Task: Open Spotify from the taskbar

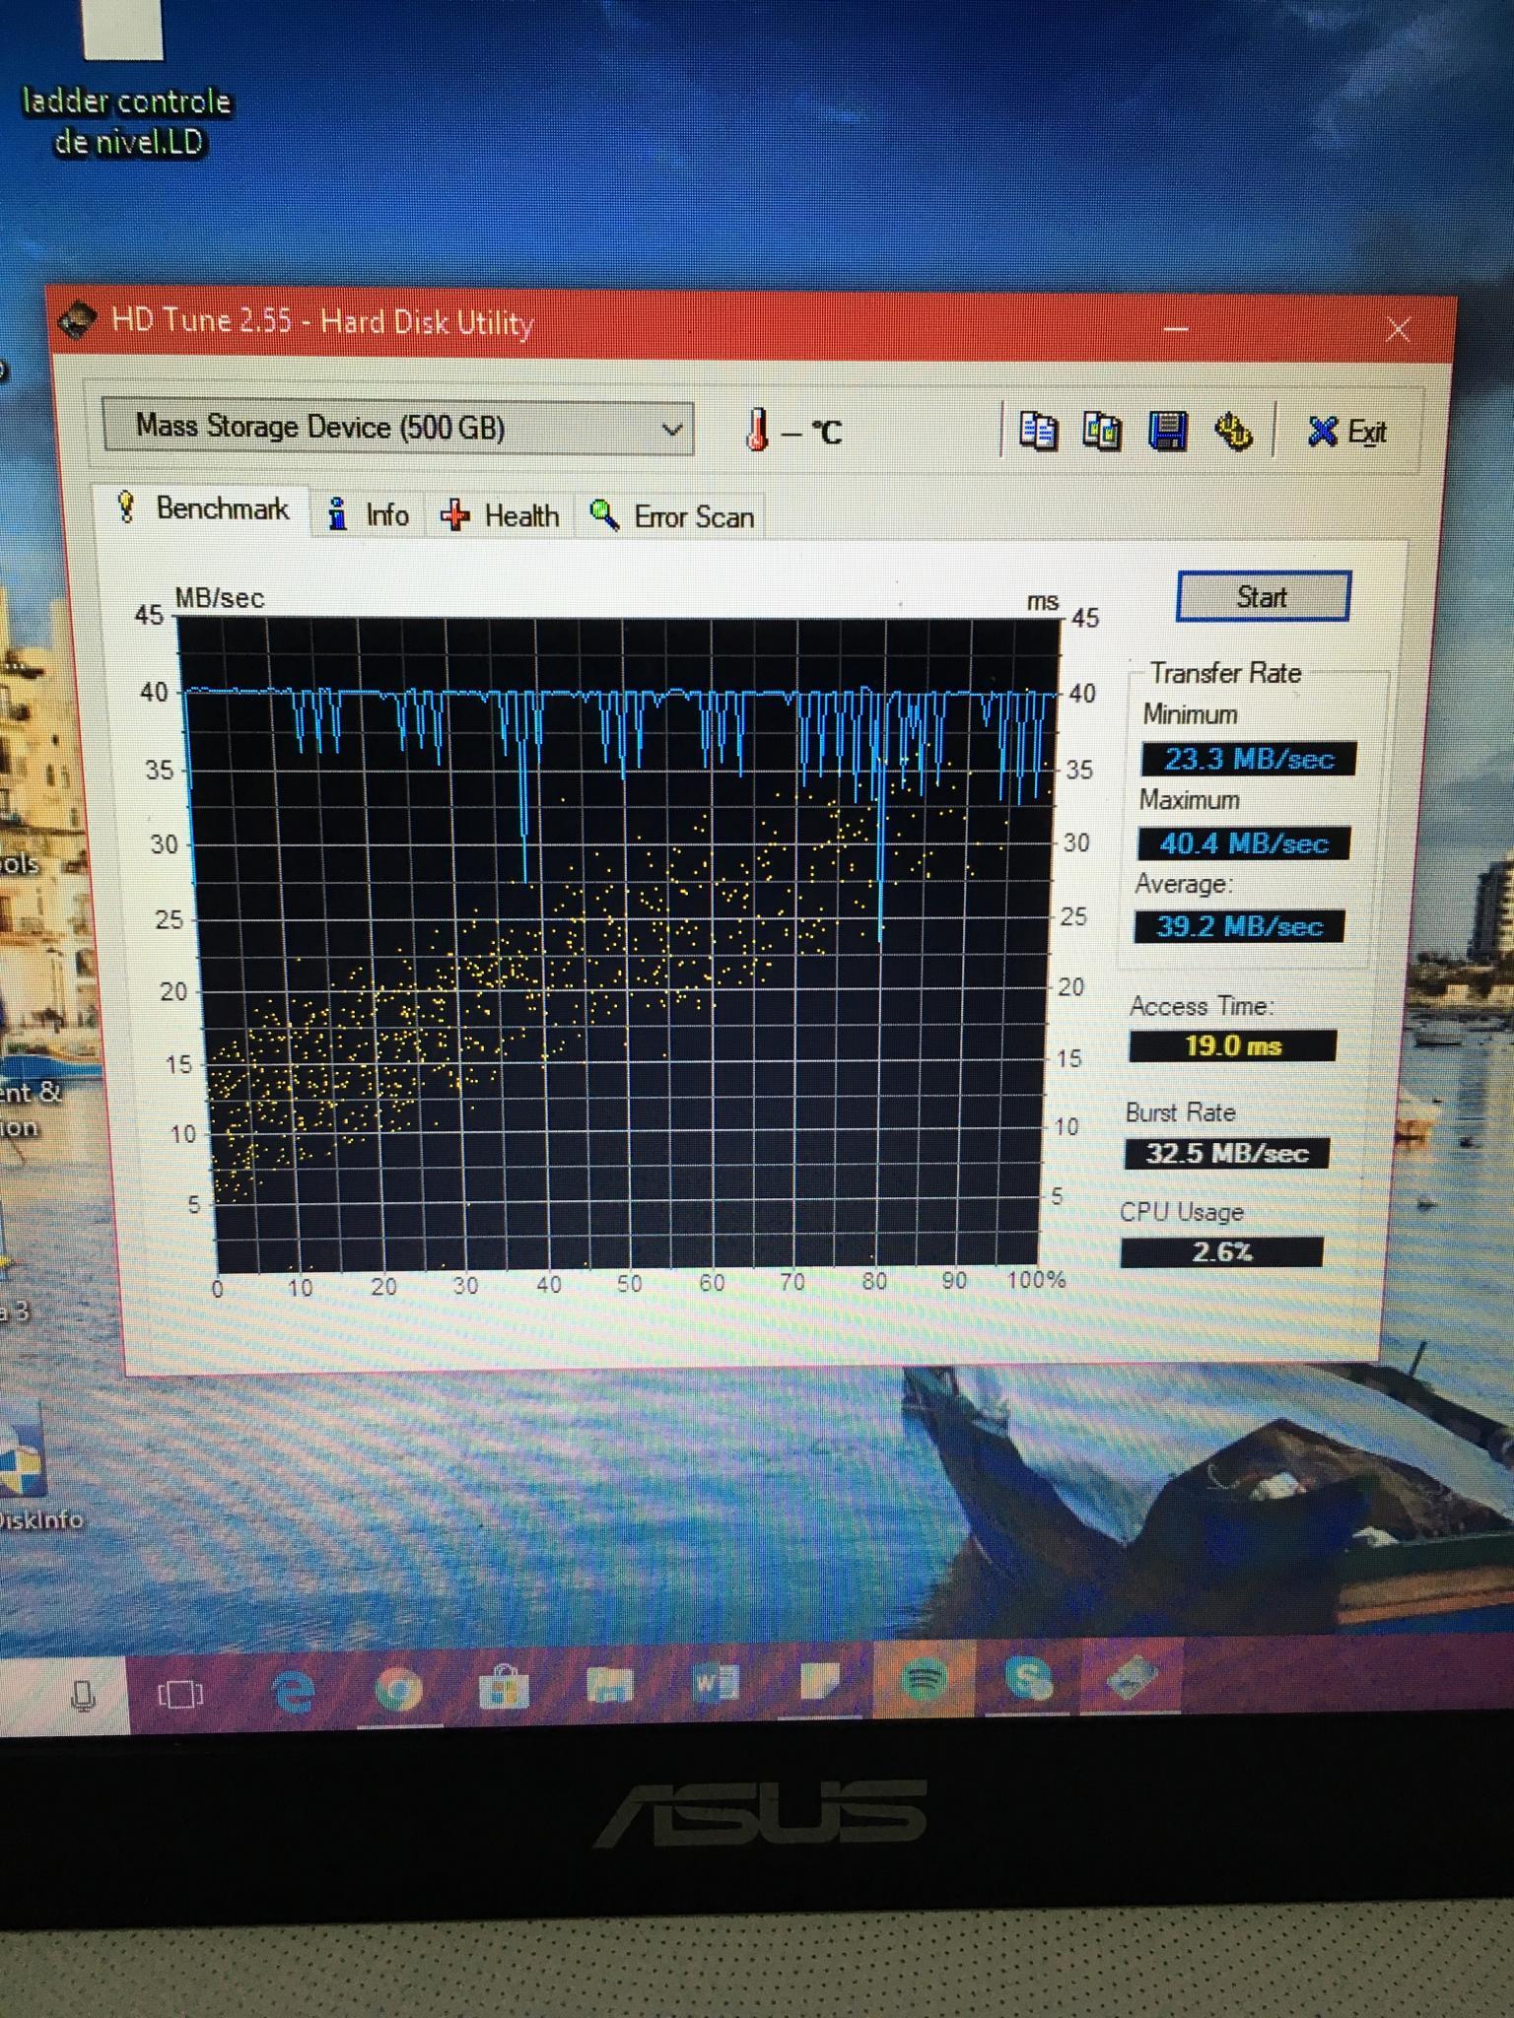Action: coord(924,1680)
